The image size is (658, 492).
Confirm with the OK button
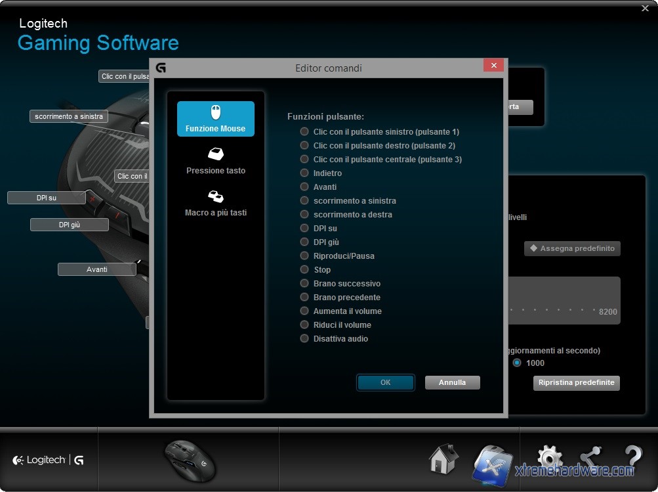pyautogui.click(x=385, y=382)
